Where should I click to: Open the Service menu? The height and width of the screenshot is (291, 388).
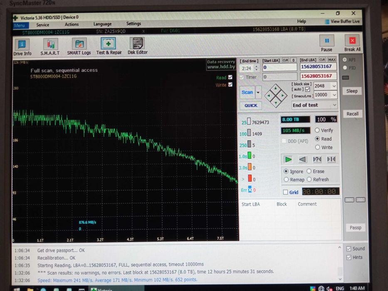[x=42, y=25]
